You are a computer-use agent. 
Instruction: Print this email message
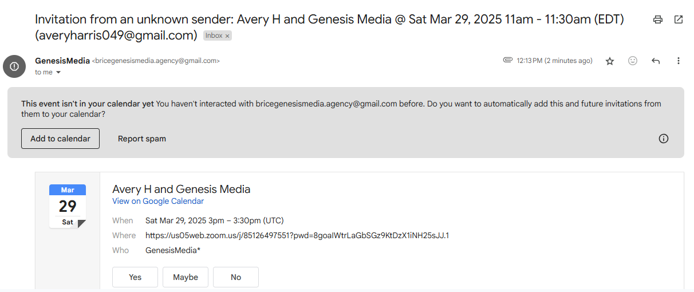tap(658, 19)
